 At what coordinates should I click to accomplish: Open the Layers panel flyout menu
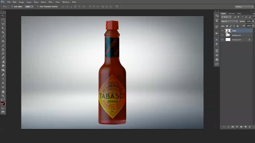tap(253, 13)
